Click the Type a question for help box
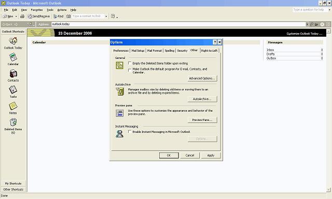This screenshot has height=199, width=332. [x=310, y=10]
